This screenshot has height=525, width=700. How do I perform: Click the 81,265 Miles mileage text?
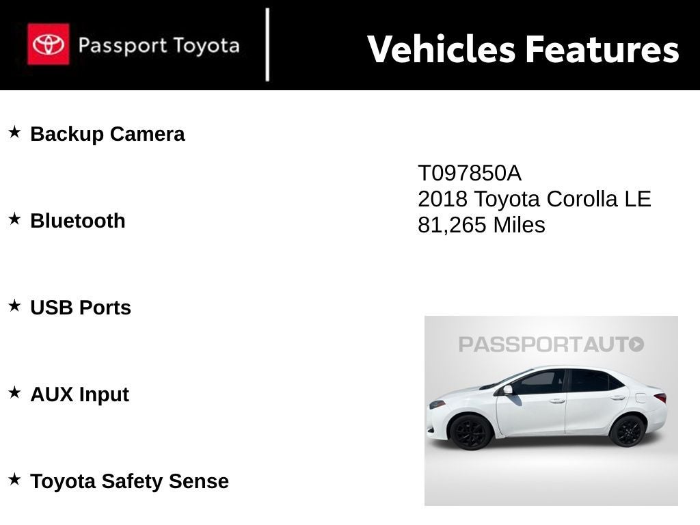point(481,225)
